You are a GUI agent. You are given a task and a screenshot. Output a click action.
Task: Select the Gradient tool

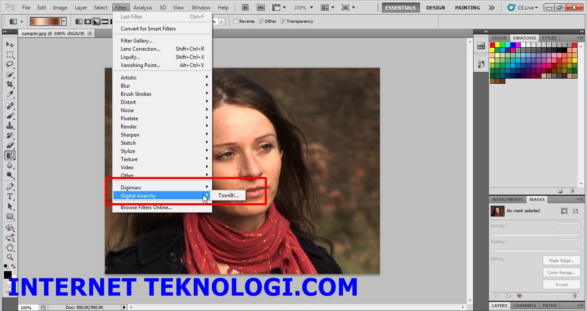coord(10,155)
